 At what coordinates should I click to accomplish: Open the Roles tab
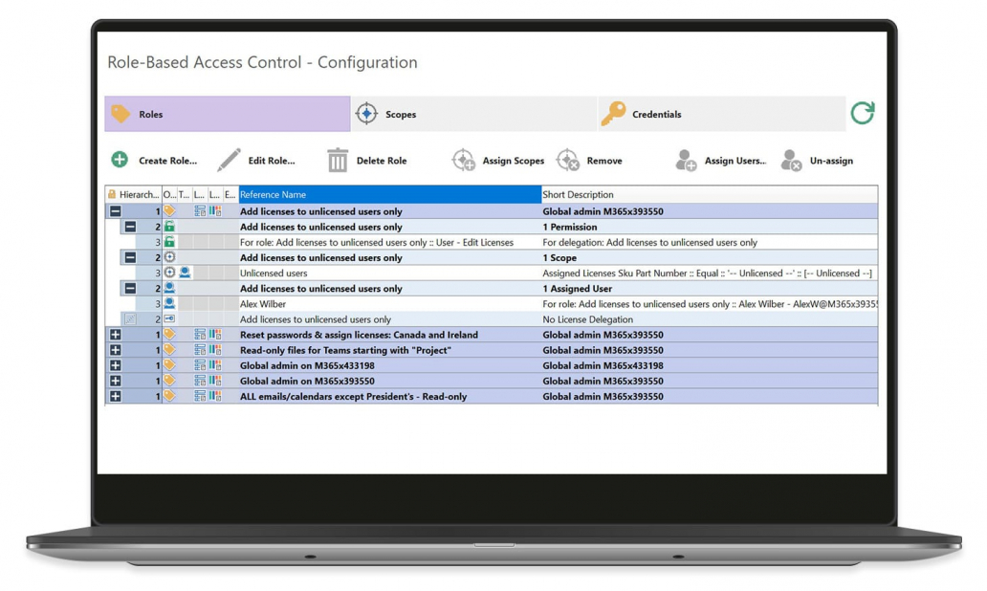pos(228,114)
